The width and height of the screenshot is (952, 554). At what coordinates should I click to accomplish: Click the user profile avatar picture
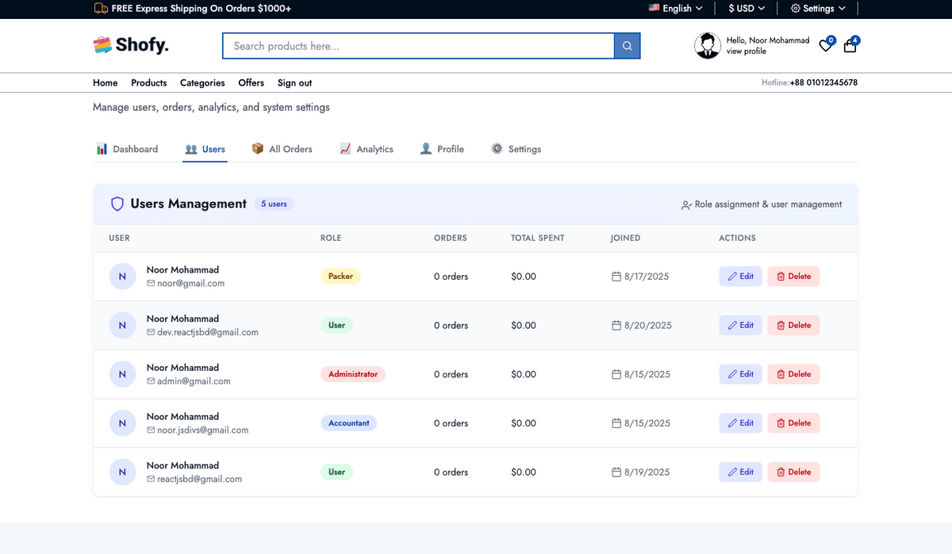point(707,46)
